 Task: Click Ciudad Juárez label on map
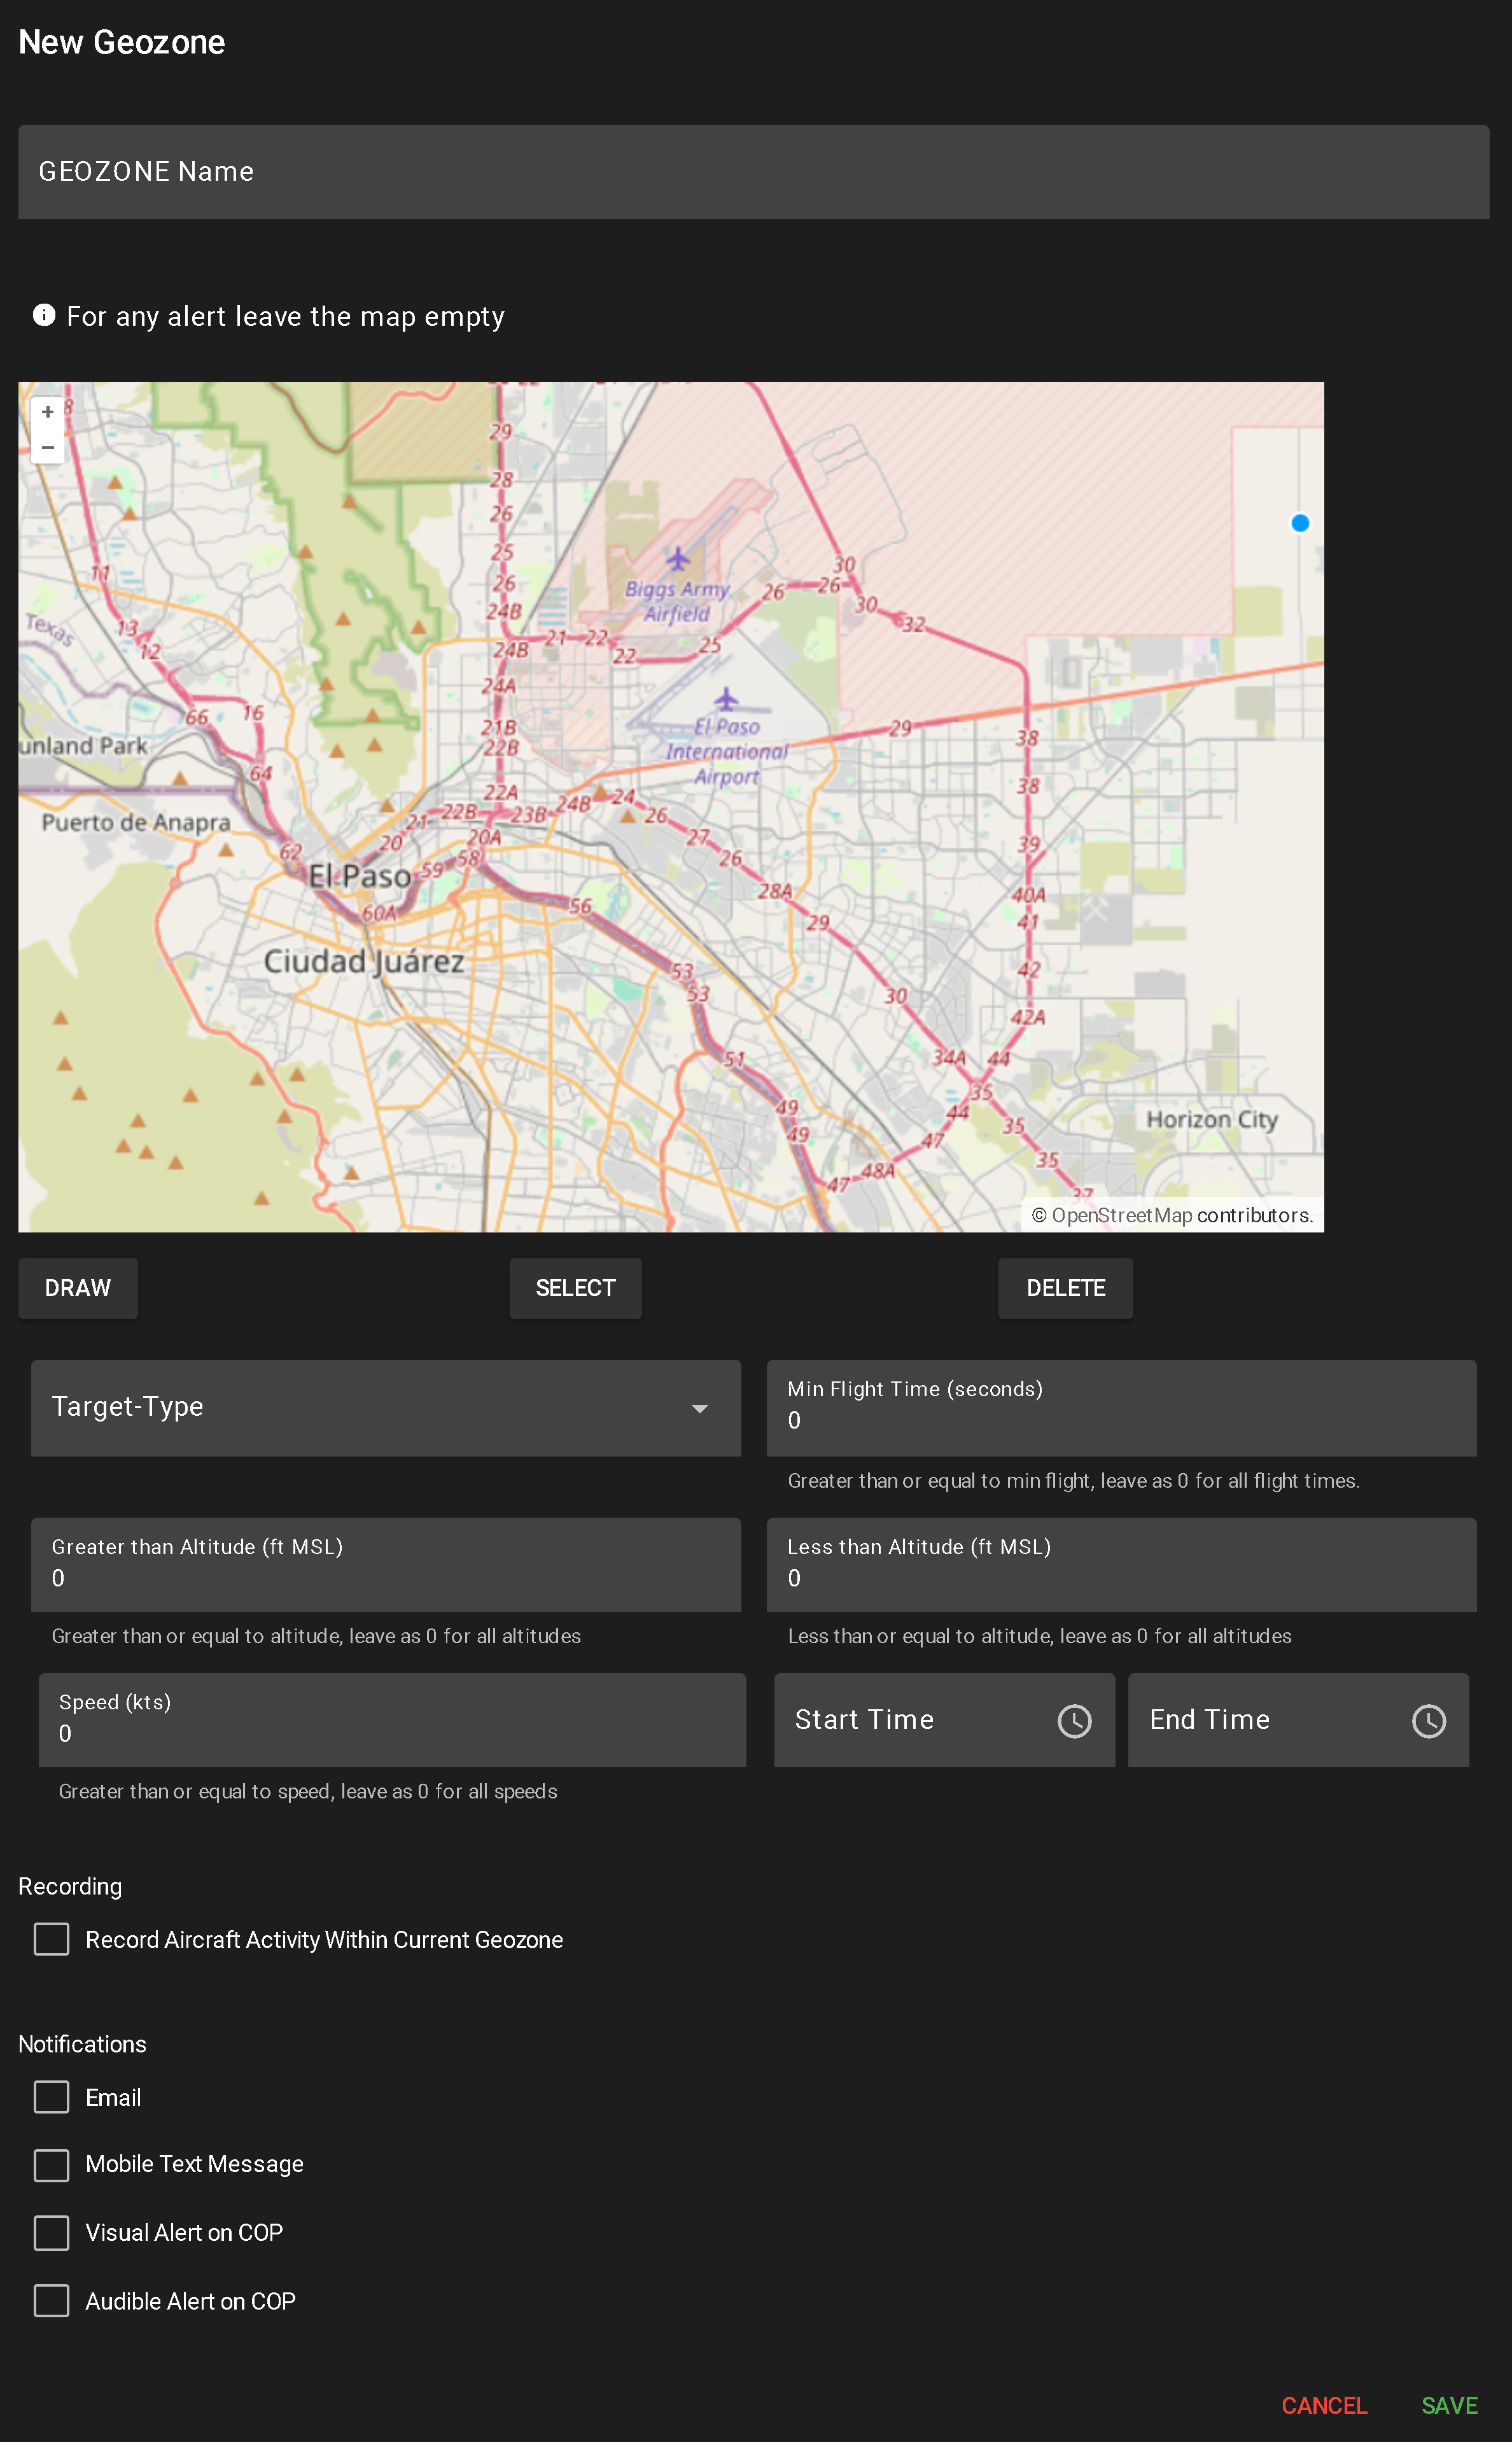[364, 961]
